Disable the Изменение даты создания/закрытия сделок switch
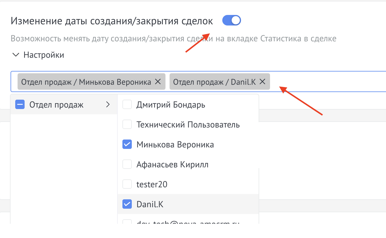The height and width of the screenshot is (238, 386). click(231, 20)
